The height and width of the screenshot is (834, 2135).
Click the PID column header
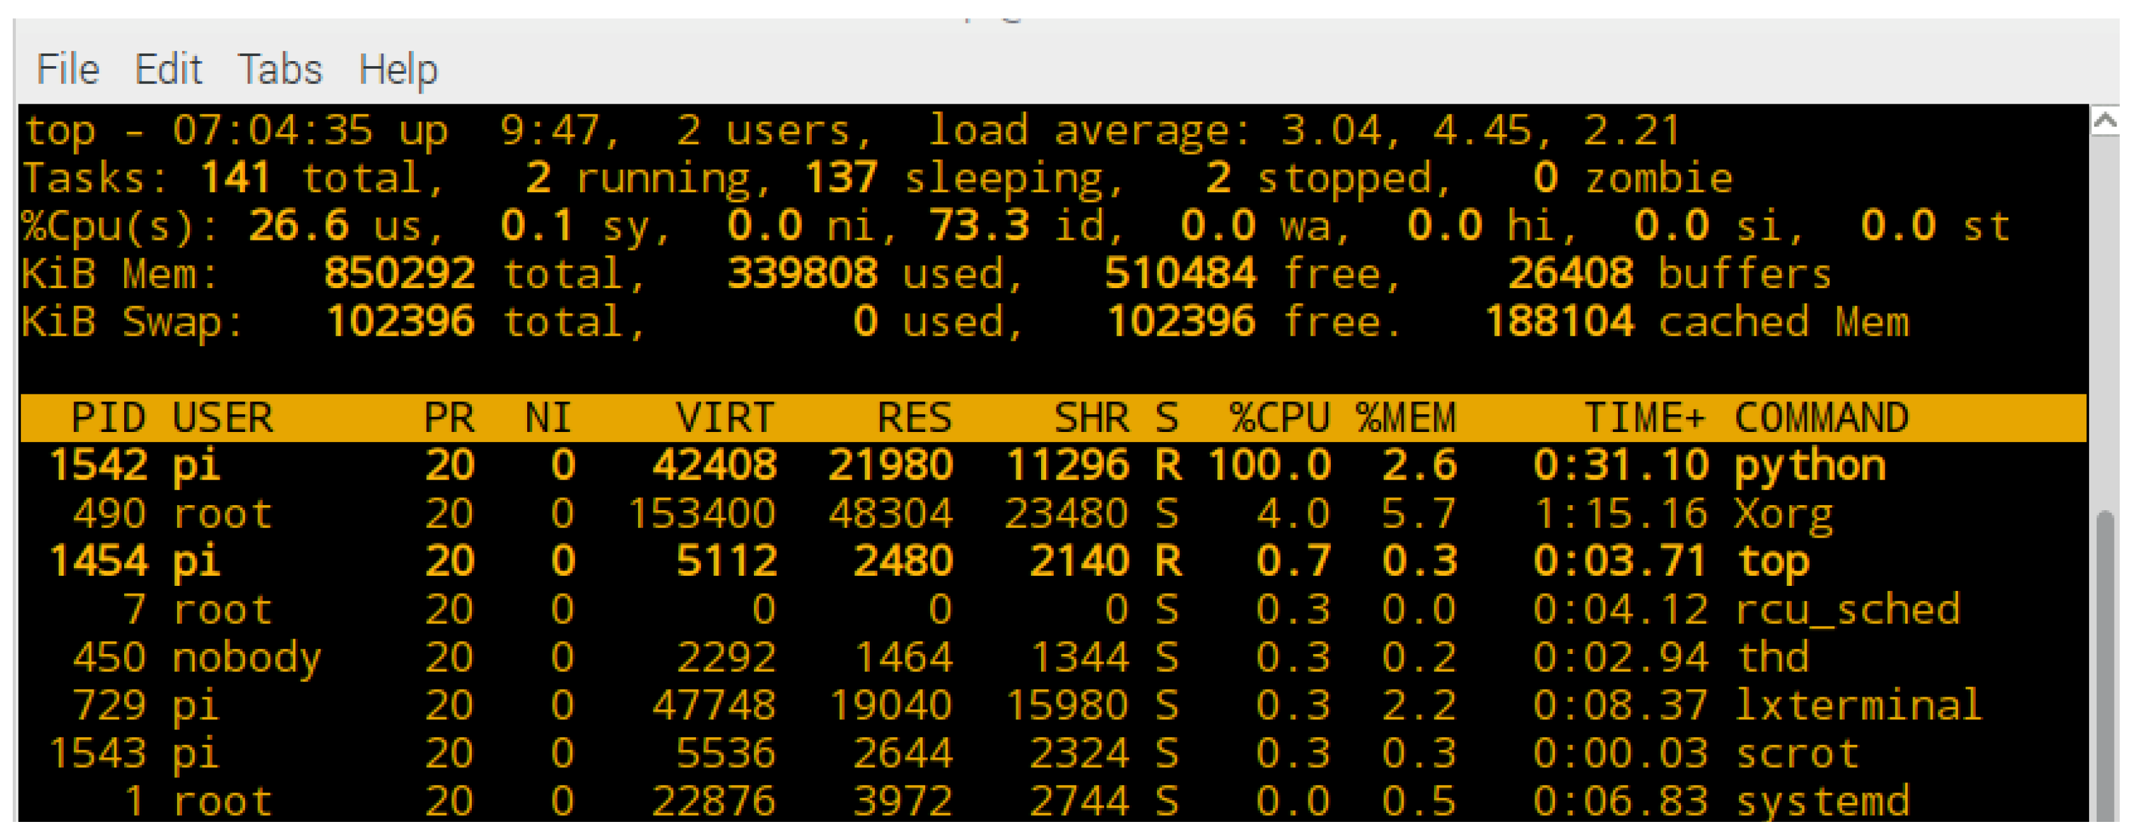[109, 418]
